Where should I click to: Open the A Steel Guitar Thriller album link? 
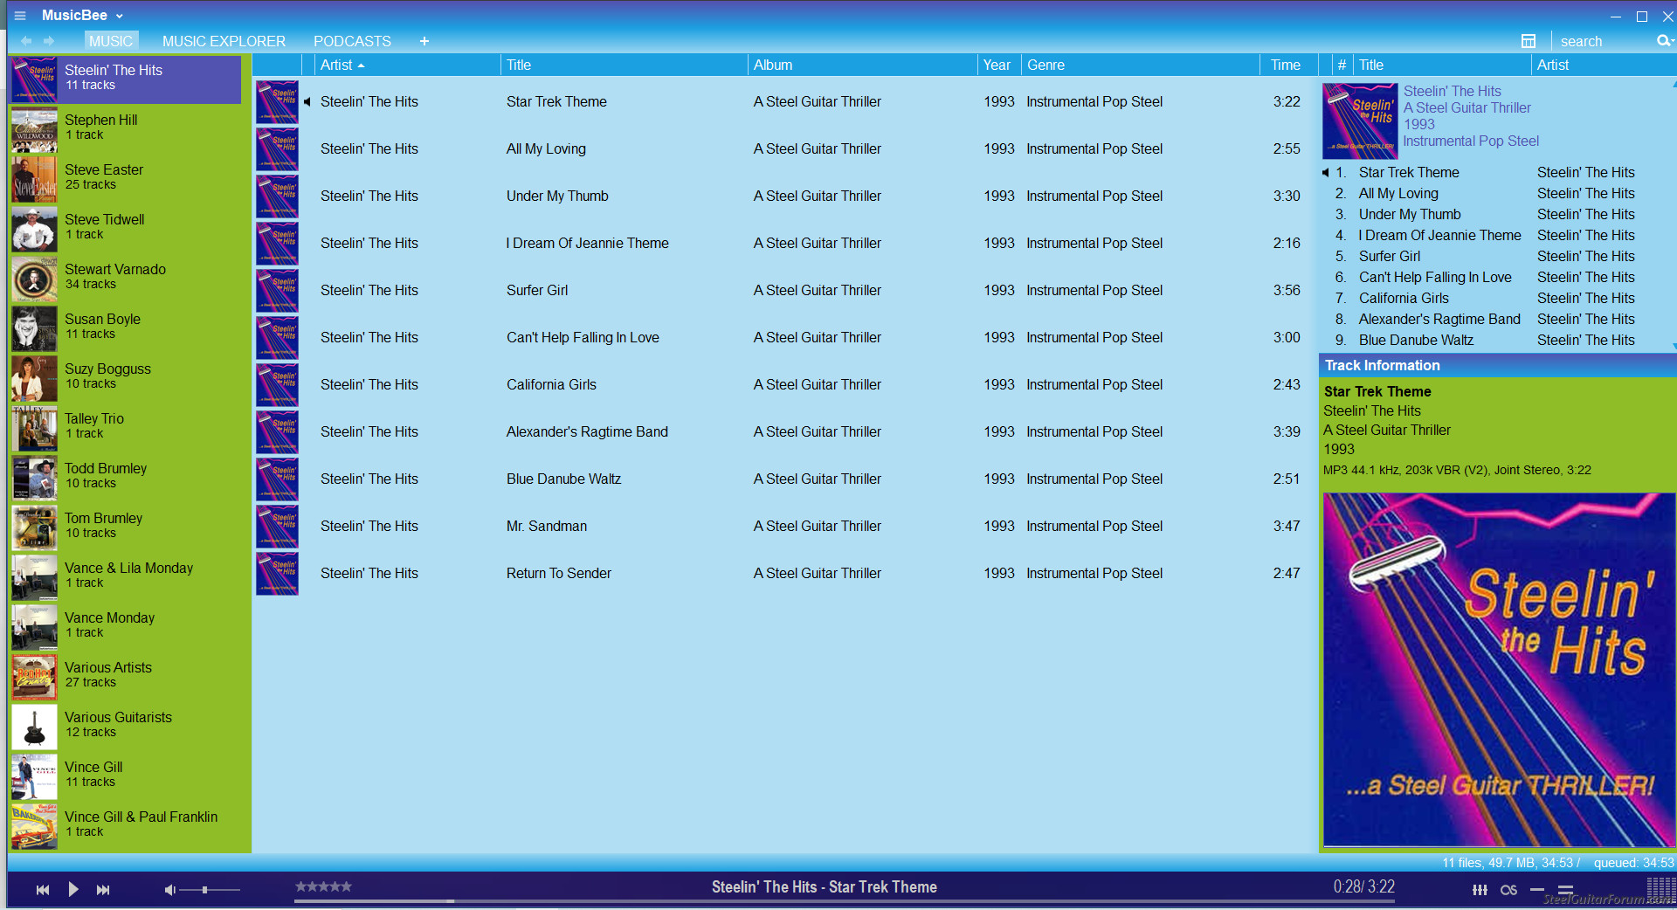click(1467, 108)
